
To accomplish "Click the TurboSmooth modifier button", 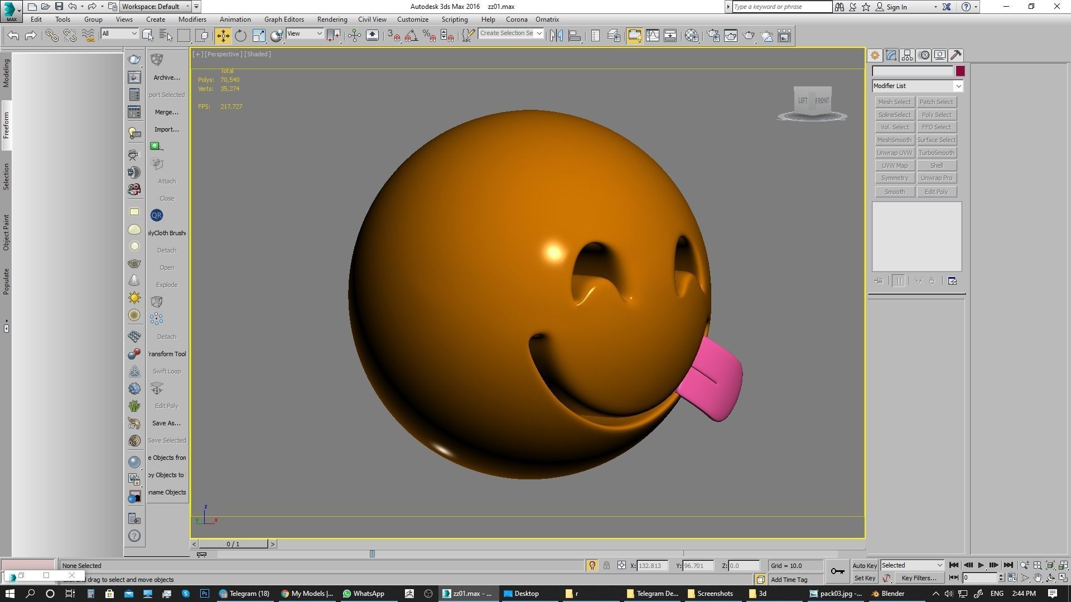I will 937,153.
